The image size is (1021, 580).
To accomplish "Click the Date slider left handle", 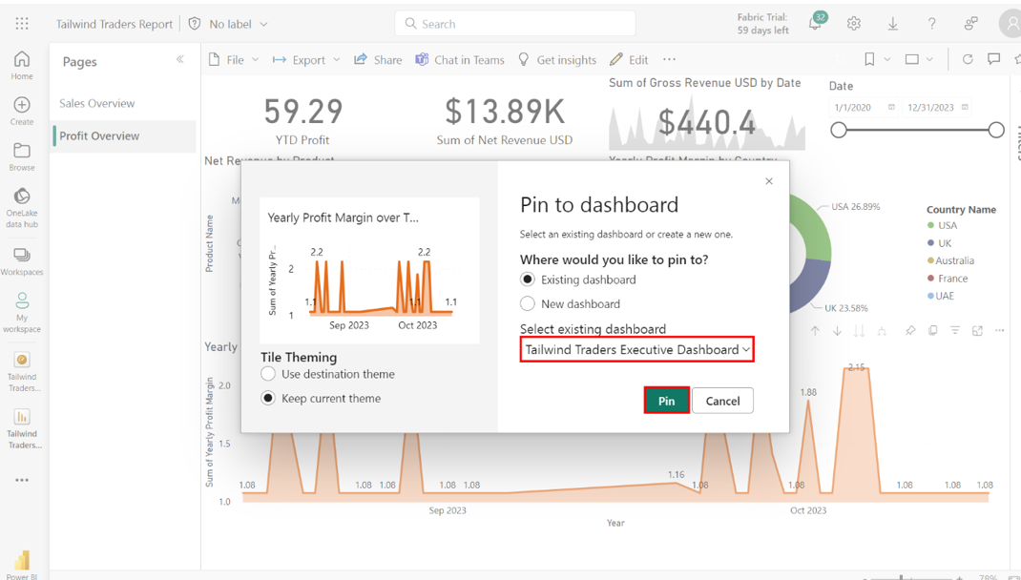I will coord(839,130).
